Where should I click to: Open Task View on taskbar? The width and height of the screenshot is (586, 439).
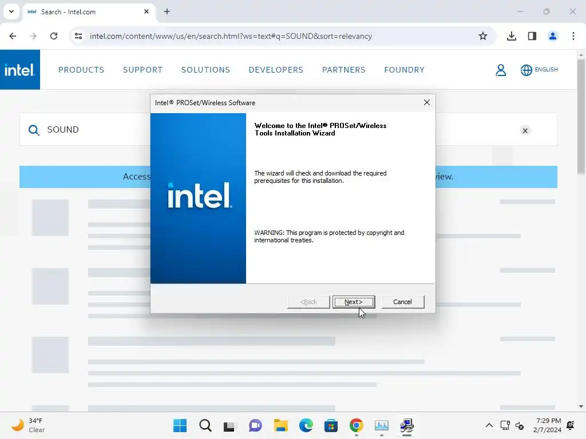click(229, 425)
